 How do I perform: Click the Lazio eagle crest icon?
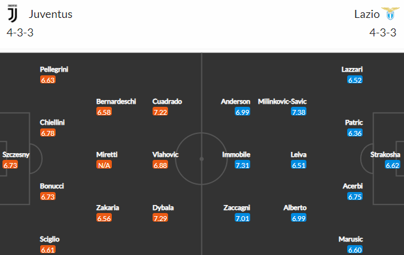390,14
